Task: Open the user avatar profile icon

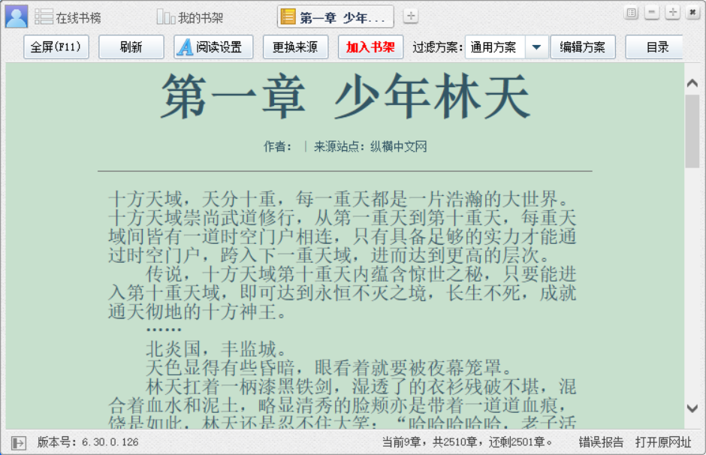Action: click(x=17, y=17)
